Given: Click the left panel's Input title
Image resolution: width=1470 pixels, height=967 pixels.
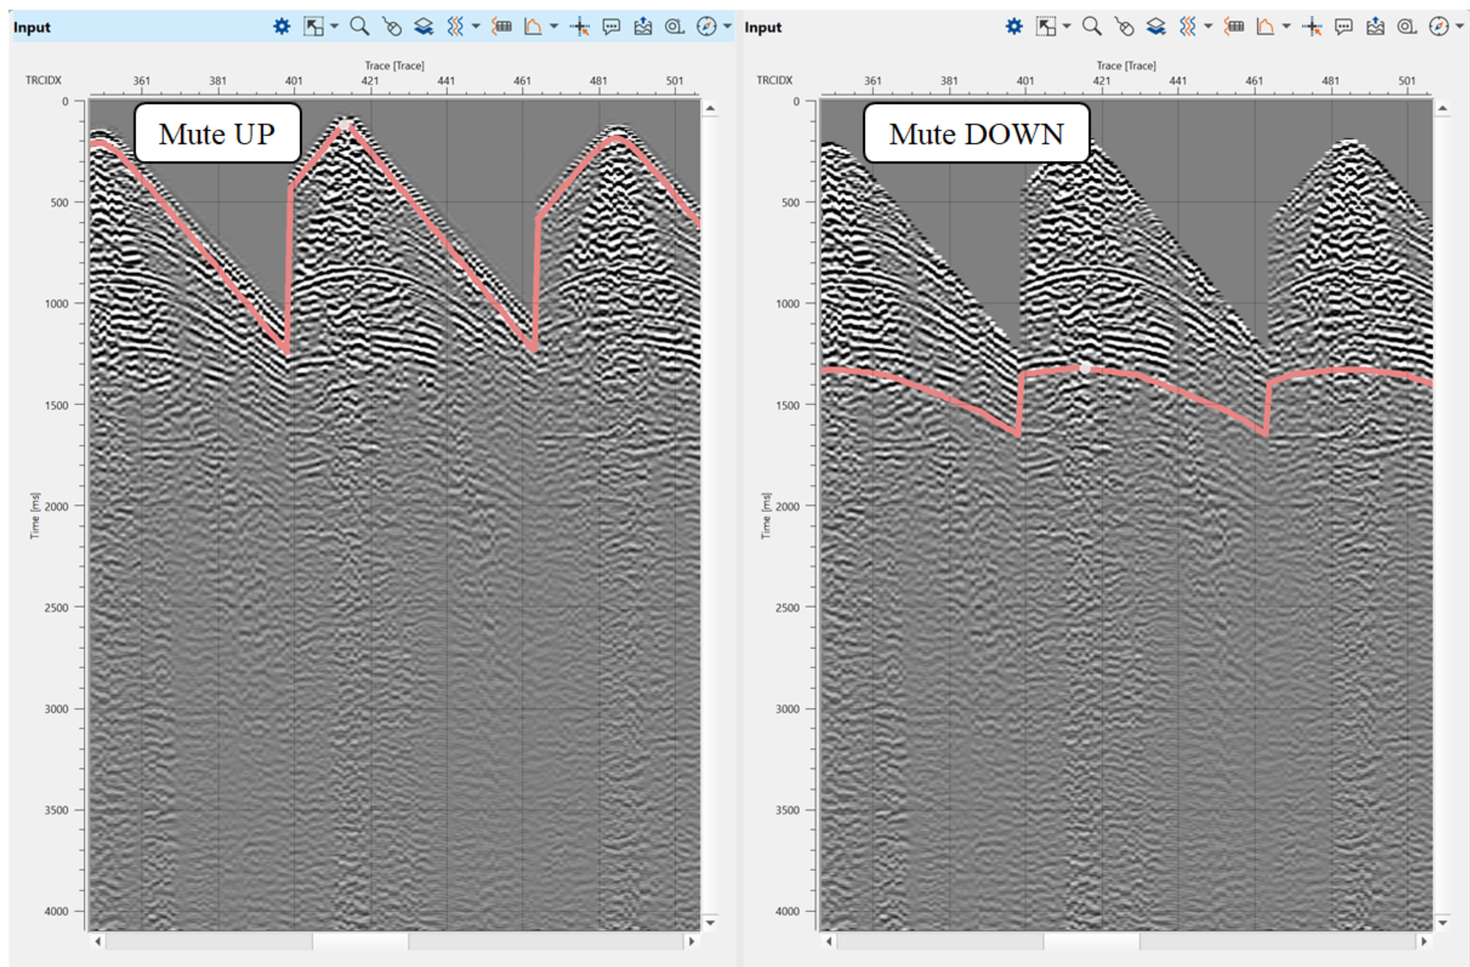Looking at the screenshot, I should pyautogui.click(x=32, y=27).
